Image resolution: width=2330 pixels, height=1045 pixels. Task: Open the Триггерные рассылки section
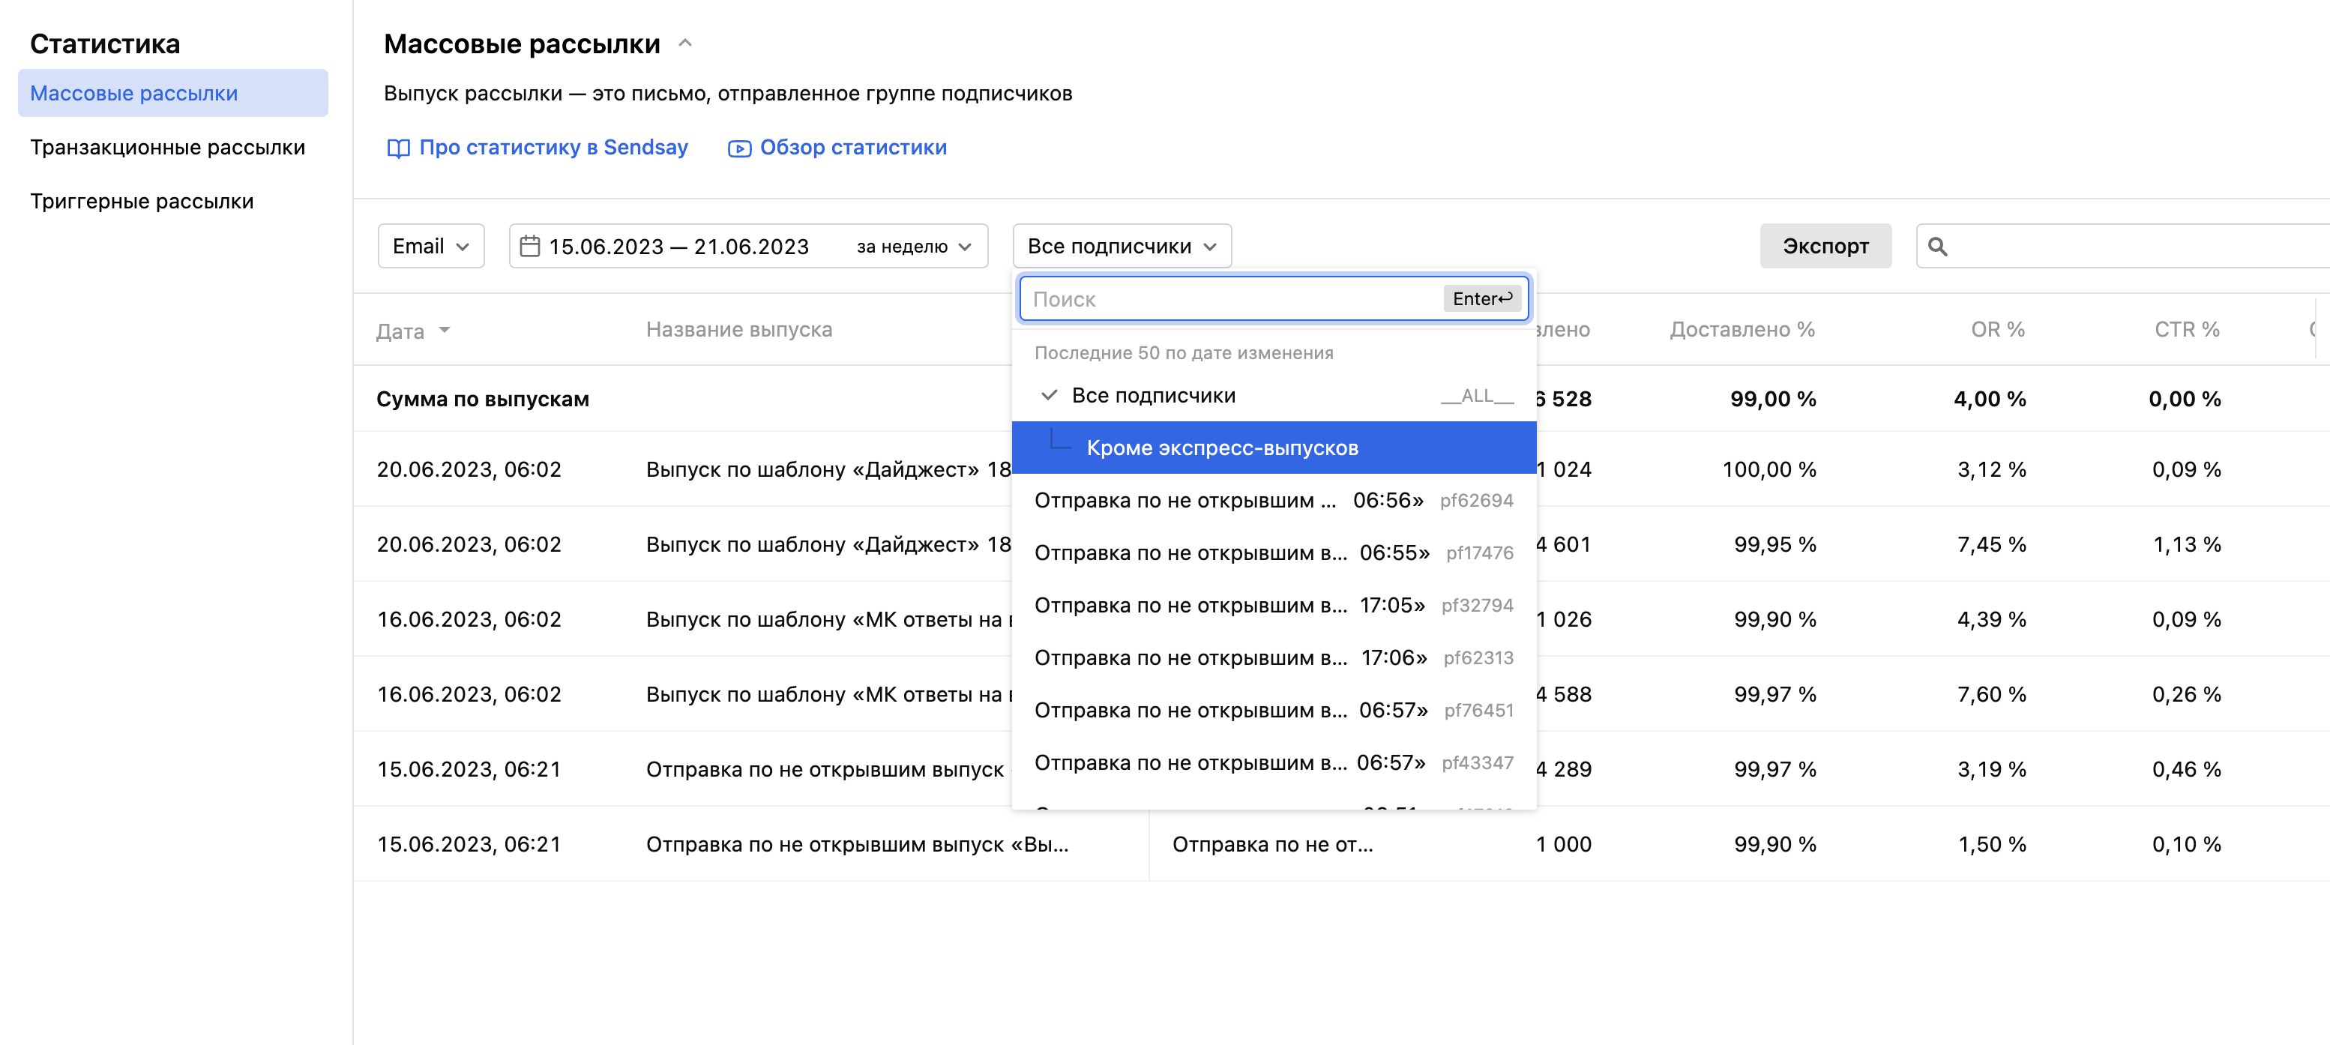[141, 200]
